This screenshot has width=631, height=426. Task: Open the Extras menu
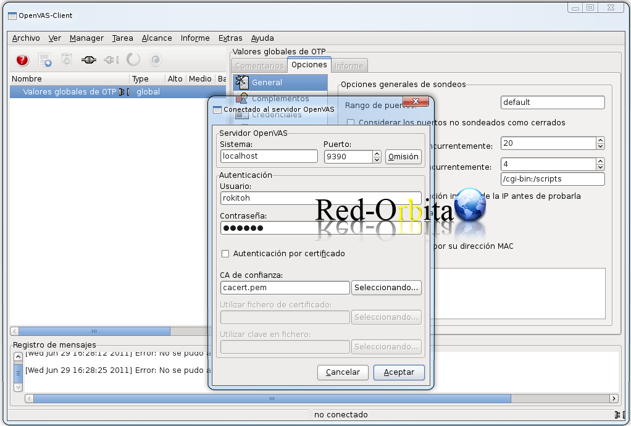pos(230,38)
